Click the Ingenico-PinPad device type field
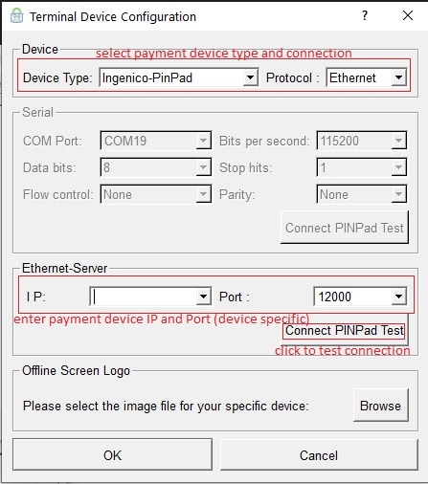Viewport: 428px width, 484px height. (x=171, y=77)
